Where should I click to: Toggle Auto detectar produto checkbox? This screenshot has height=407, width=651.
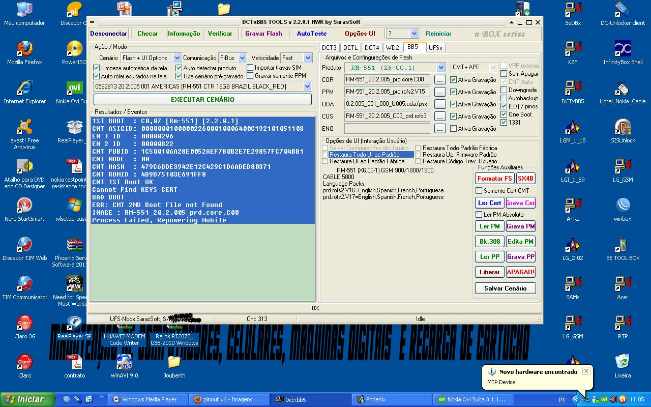click(x=179, y=68)
